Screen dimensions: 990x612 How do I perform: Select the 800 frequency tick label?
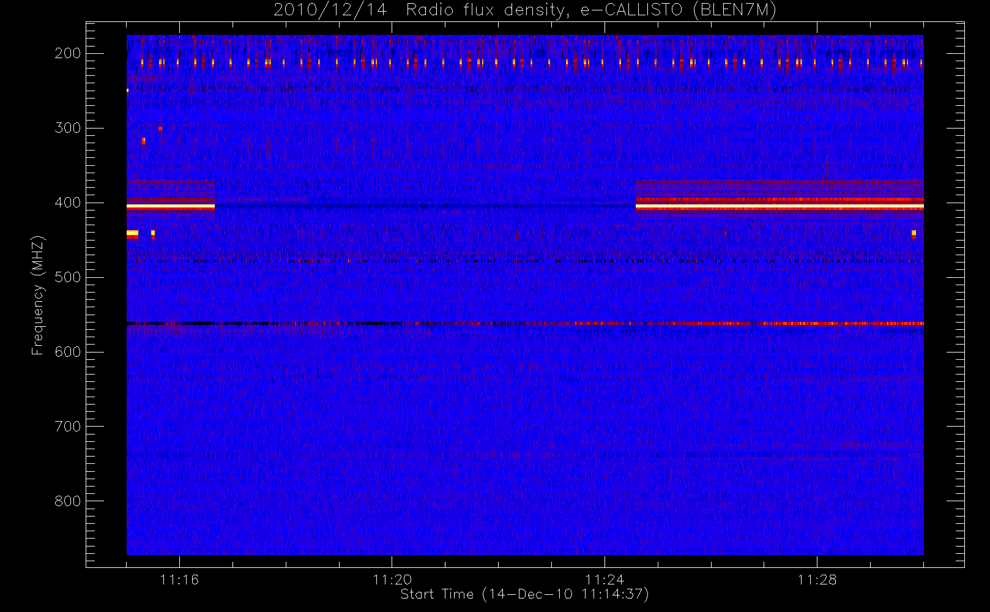67,501
